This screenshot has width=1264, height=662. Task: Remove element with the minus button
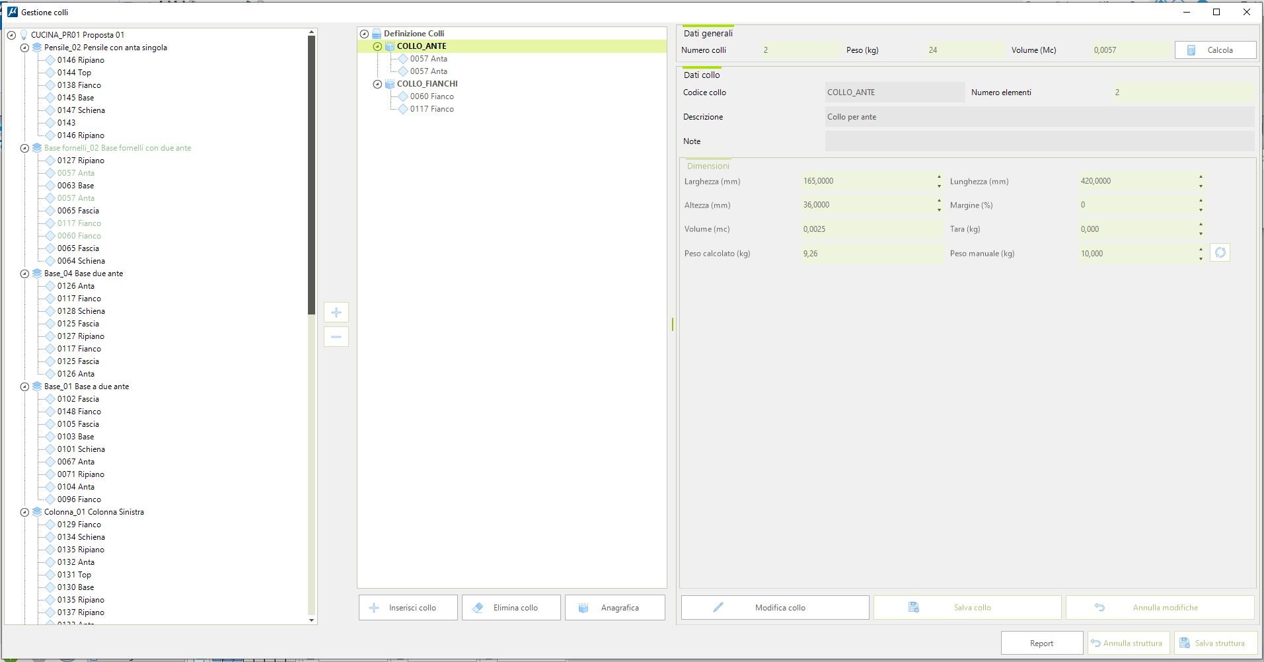point(336,337)
